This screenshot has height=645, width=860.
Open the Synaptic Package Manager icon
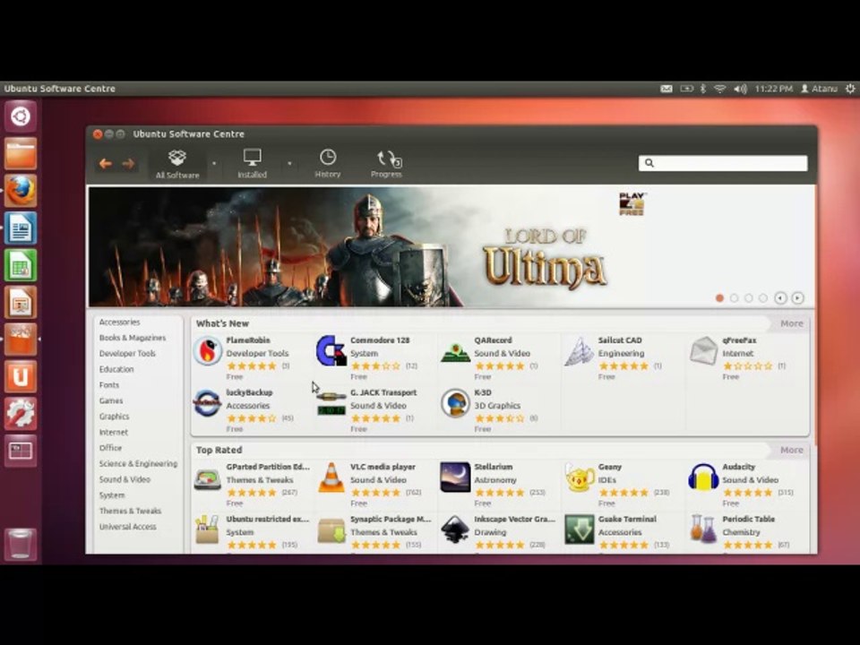coord(331,530)
